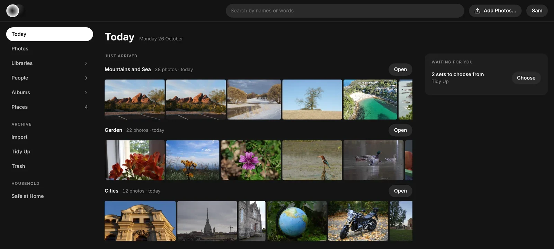
Task: Open the purple flower photo
Action: 251,160
